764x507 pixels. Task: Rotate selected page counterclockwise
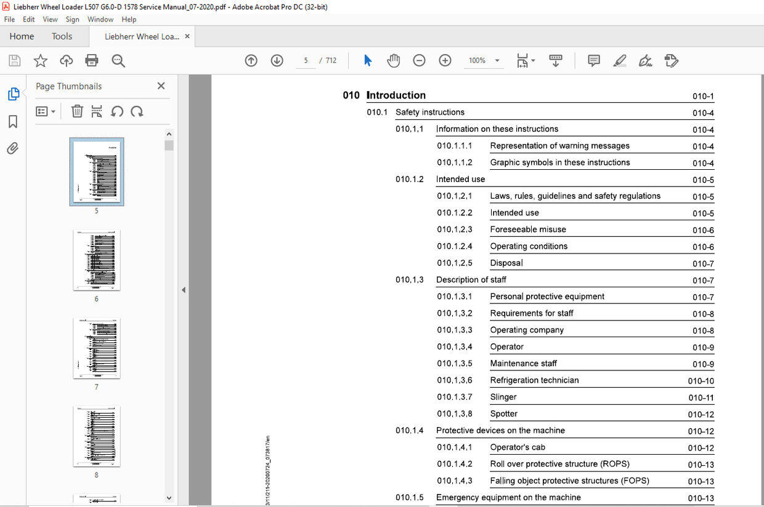[118, 111]
